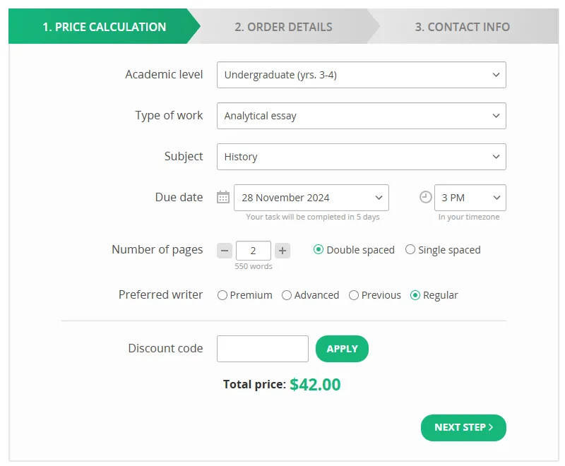Focus the Discount code input field
This screenshot has width=565, height=466.
coord(263,349)
